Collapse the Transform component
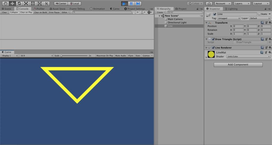 tap(206, 23)
